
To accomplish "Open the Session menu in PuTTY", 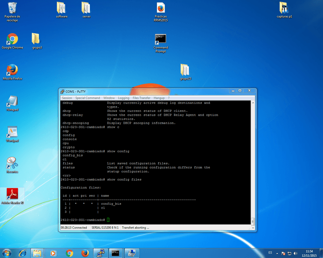I will 67,98.
